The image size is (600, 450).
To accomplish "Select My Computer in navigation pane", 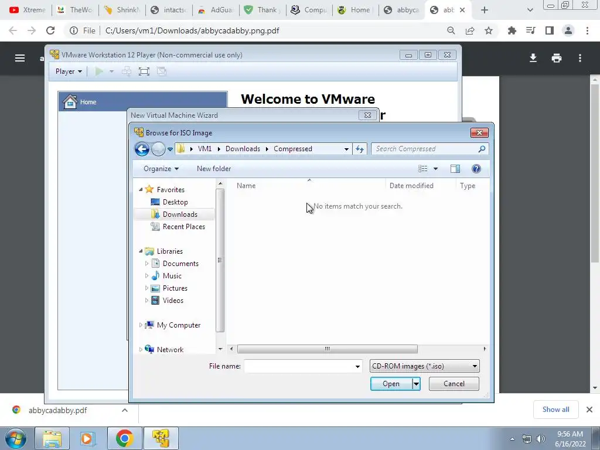I will [178, 325].
